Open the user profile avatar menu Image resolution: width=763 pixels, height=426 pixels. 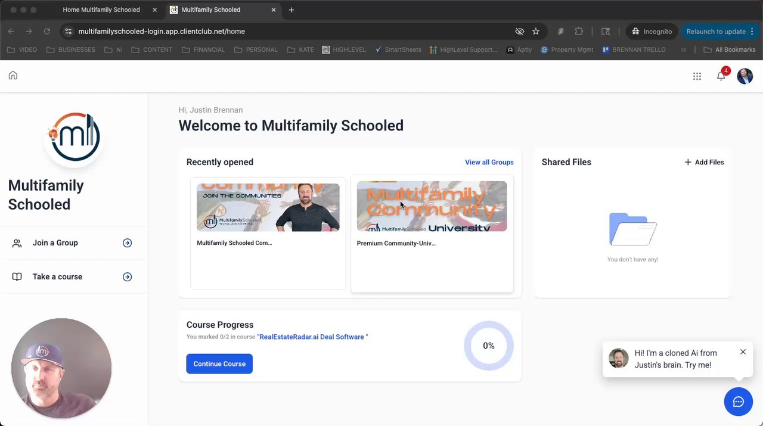(x=745, y=76)
